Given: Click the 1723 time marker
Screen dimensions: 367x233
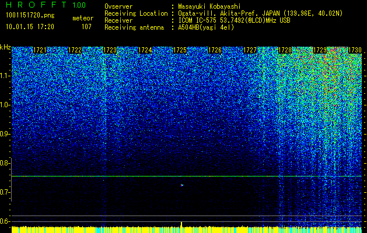Looking at the screenshot, I should tap(110, 50).
